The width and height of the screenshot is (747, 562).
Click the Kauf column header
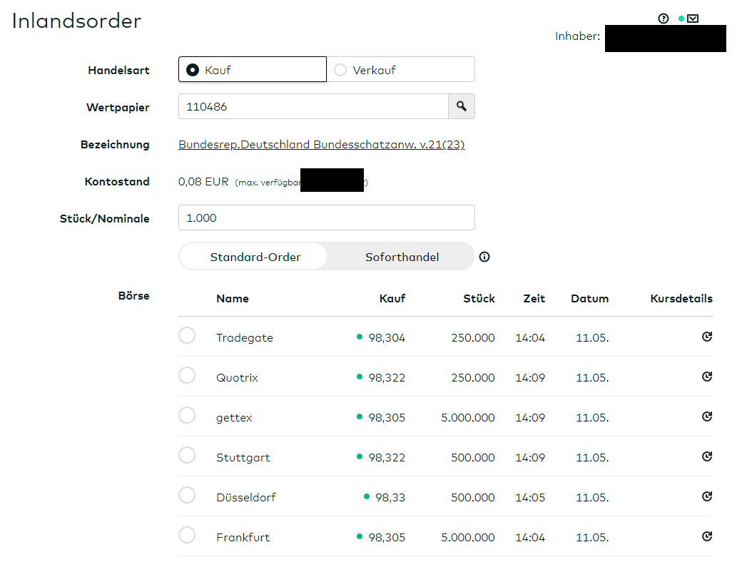tap(392, 299)
